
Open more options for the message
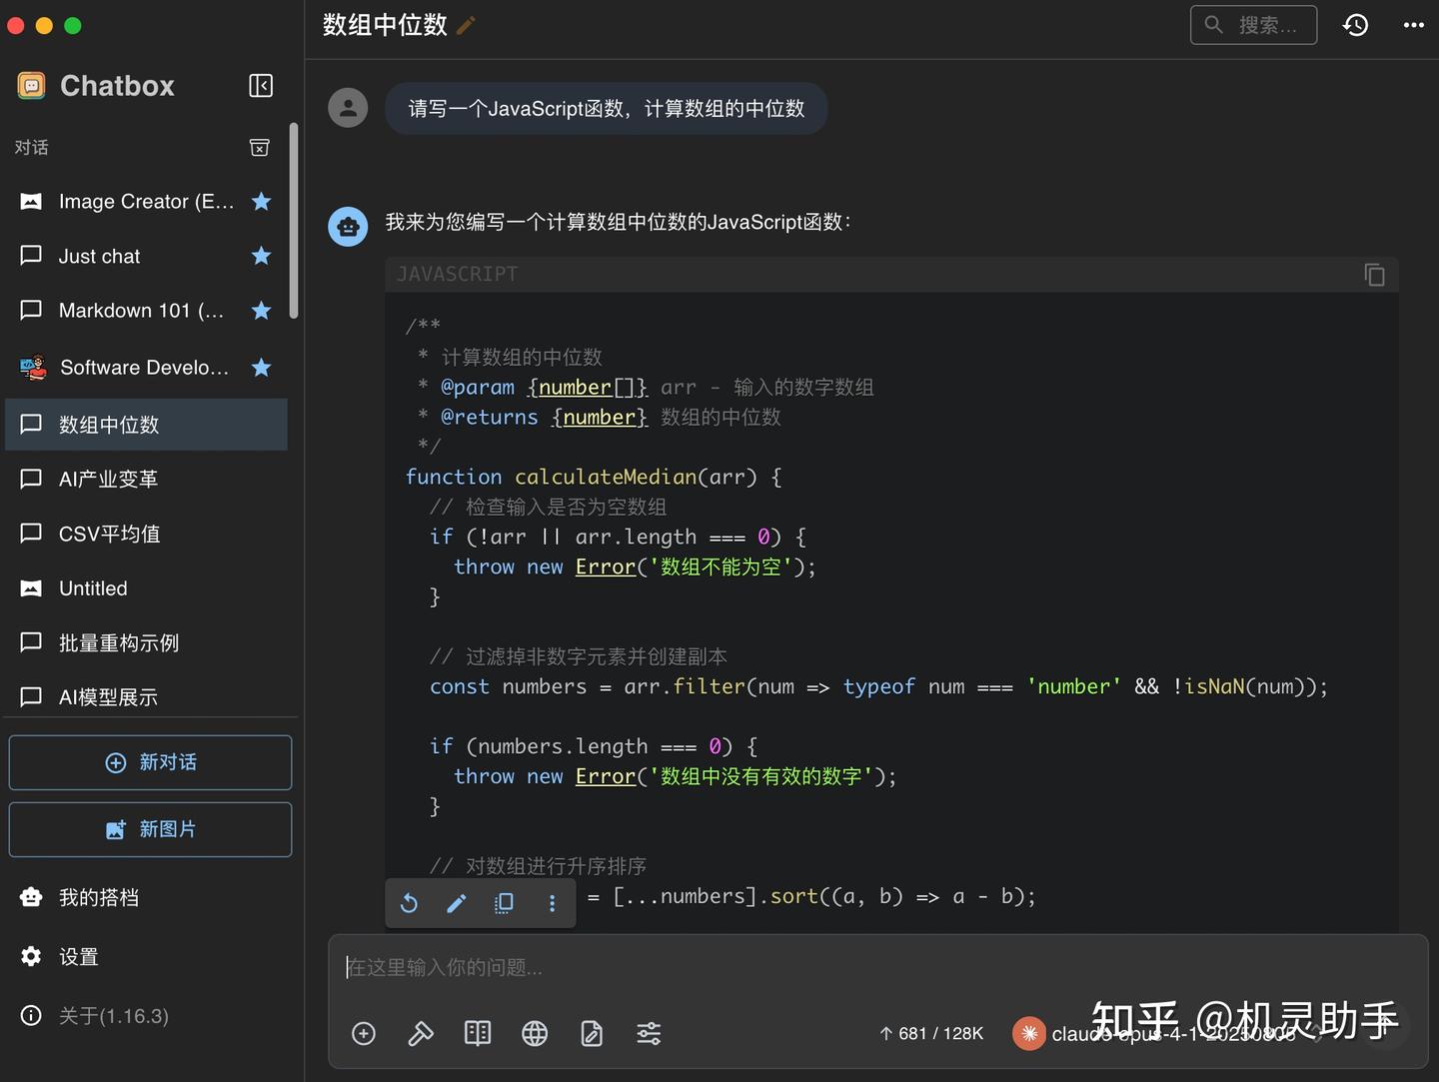click(x=552, y=902)
